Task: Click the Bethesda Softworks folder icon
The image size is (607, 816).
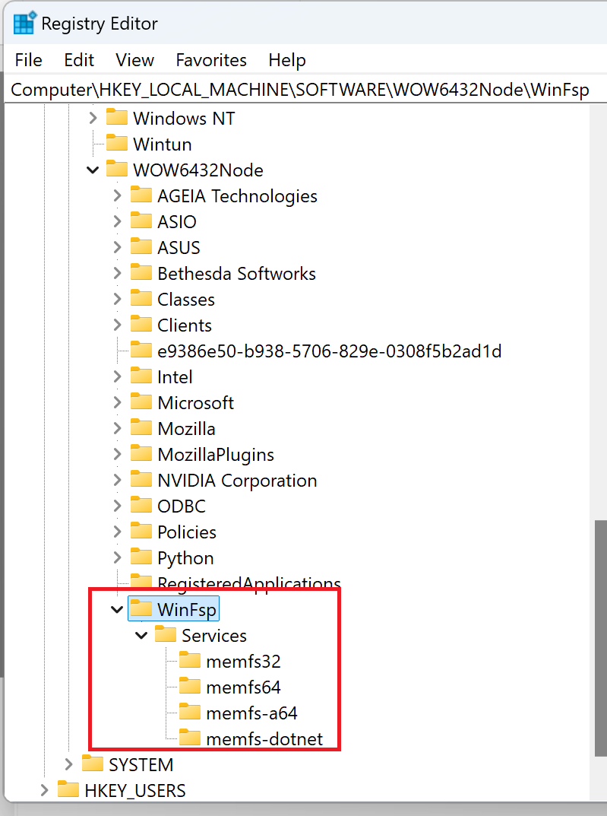Action: pyautogui.click(x=141, y=272)
